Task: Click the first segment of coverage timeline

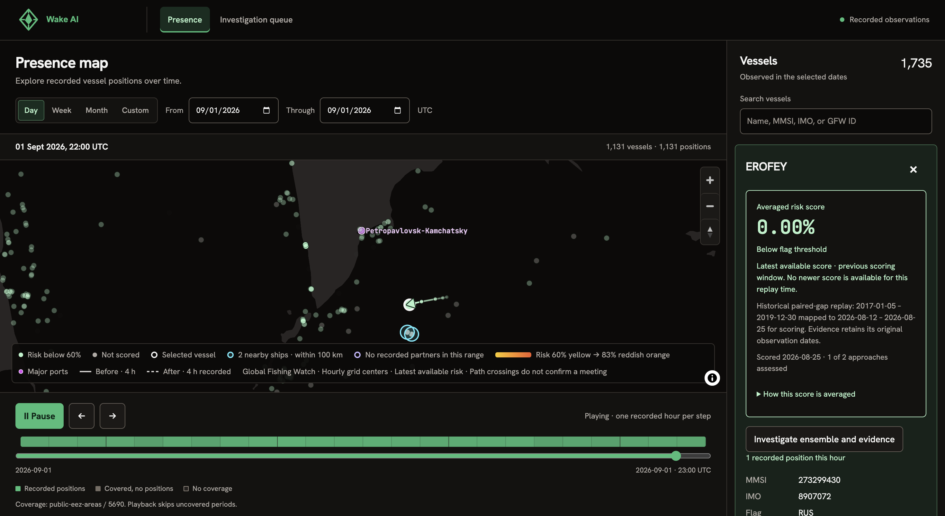Action: 34,441
